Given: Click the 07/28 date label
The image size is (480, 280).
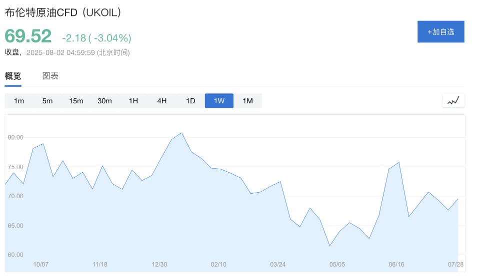Looking at the screenshot, I should pos(456,265).
